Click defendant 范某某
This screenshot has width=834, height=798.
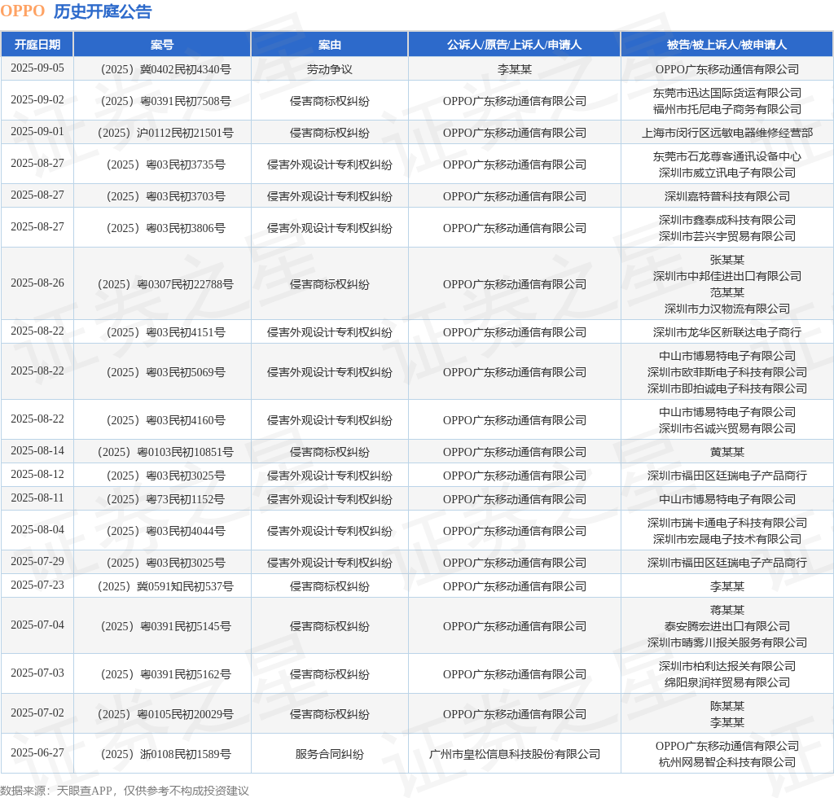pos(727,292)
